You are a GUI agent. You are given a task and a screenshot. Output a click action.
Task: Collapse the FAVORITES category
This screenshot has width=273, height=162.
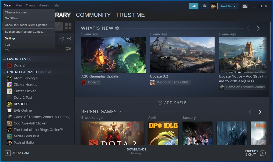4,59
